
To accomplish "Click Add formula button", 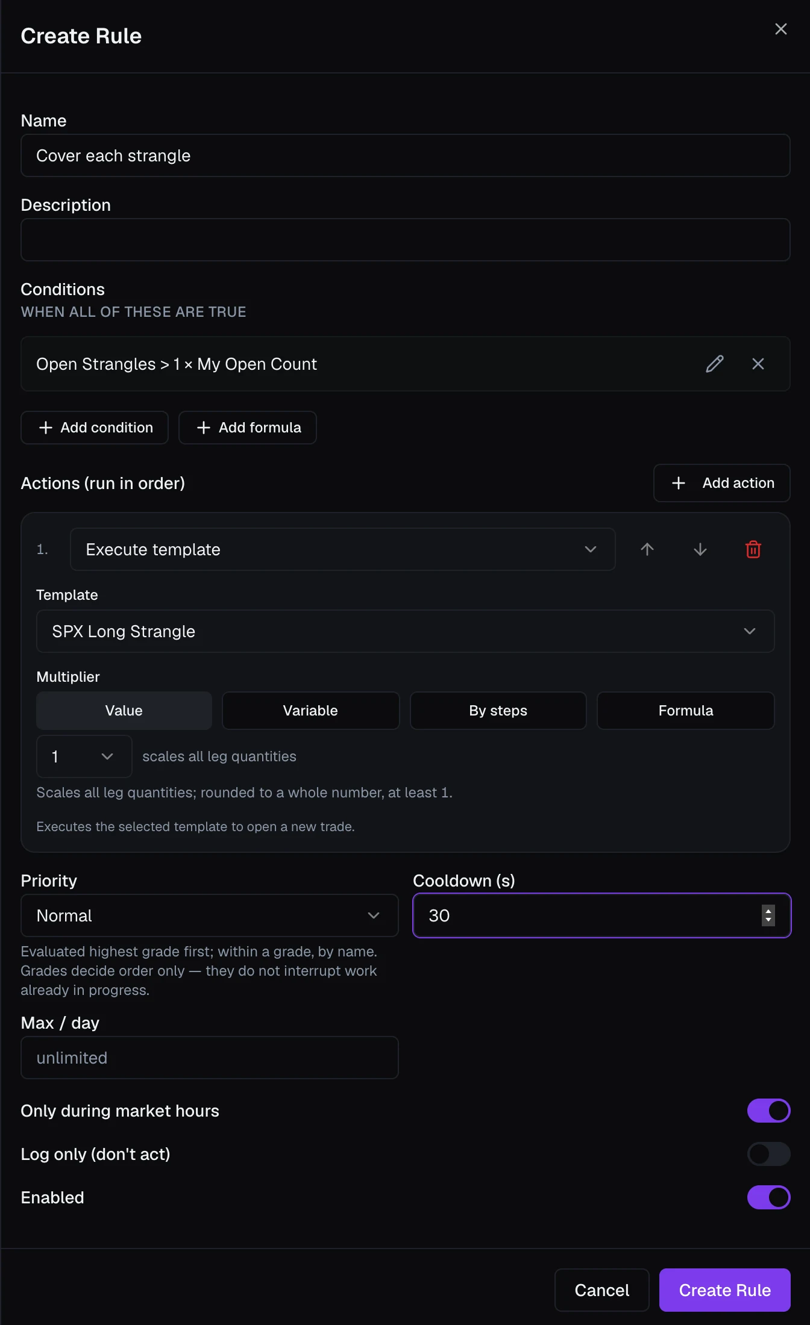I will [x=248, y=428].
